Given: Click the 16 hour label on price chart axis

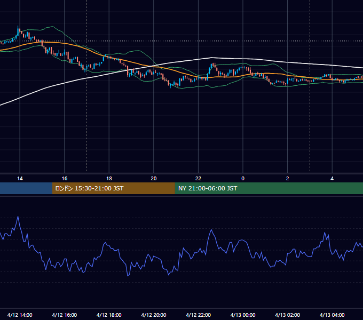Looking at the screenshot, I should tap(65, 179).
